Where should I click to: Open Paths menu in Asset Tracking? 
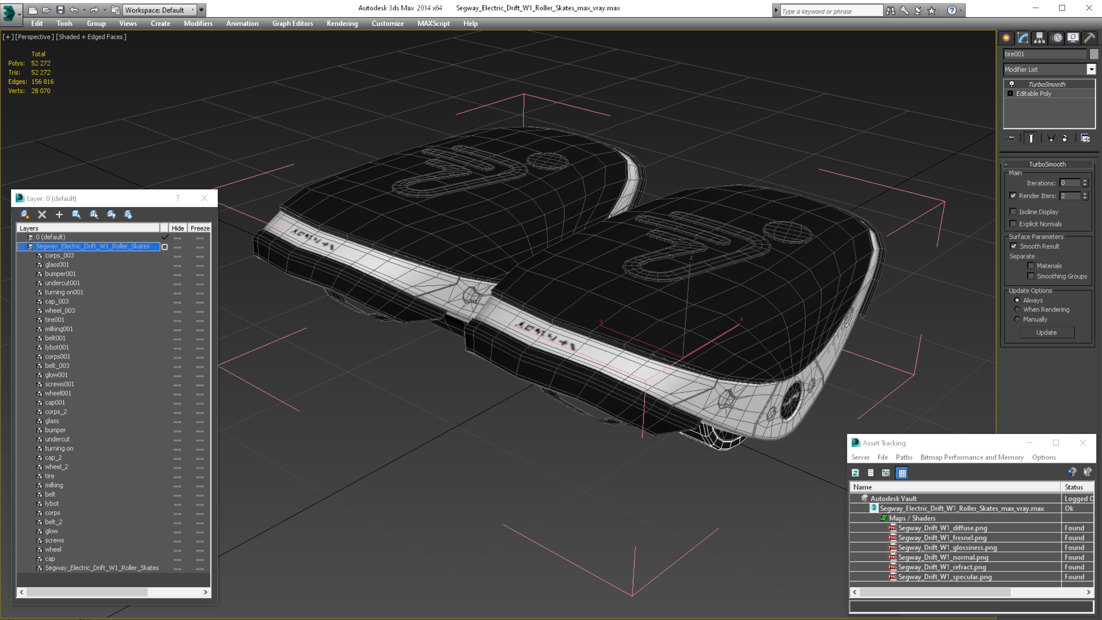tap(904, 457)
